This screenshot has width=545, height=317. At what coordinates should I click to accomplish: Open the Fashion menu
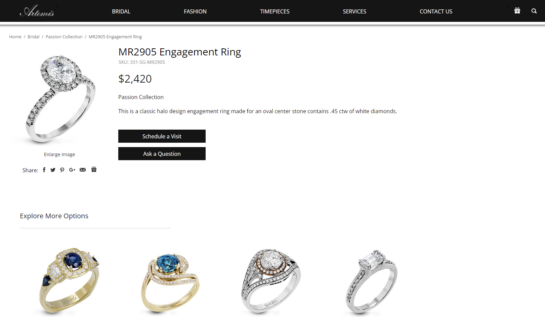point(195,11)
